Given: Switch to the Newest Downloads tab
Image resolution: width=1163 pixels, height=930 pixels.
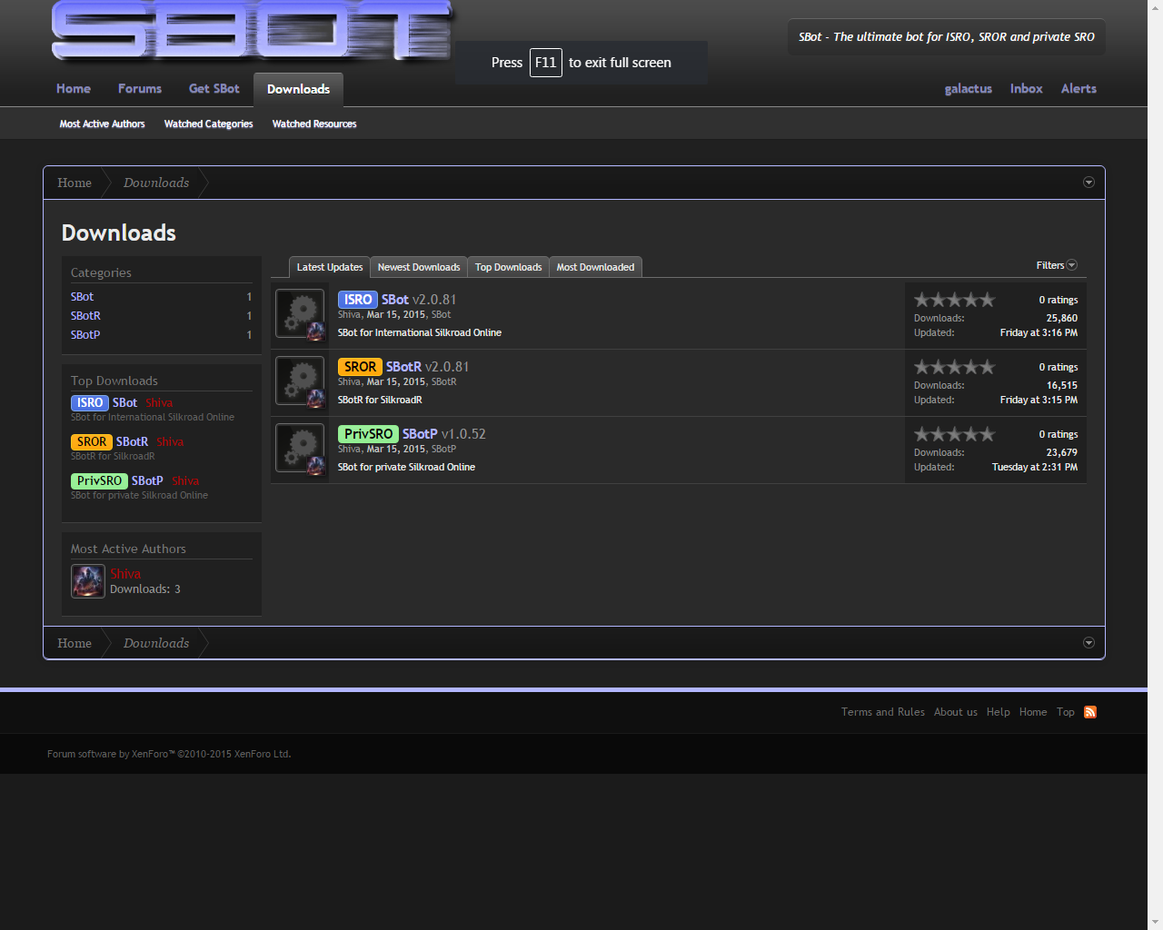Looking at the screenshot, I should [x=419, y=267].
